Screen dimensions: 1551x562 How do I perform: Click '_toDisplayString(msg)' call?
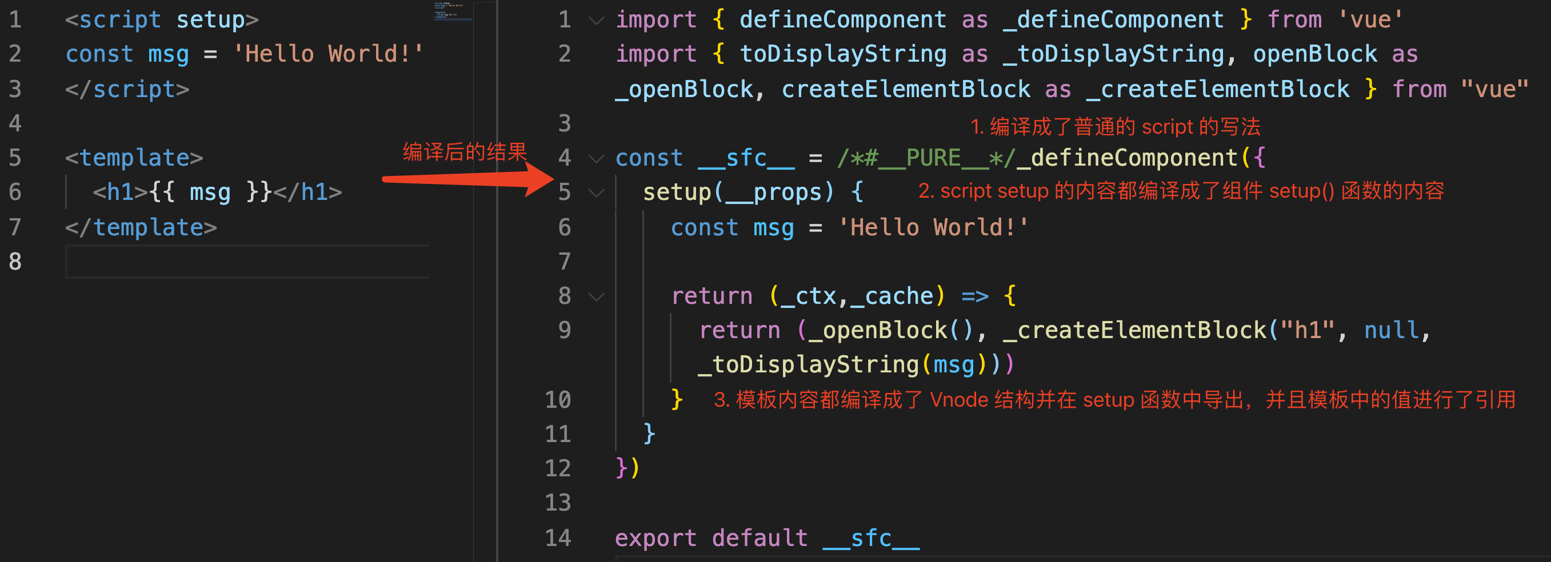[843, 364]
